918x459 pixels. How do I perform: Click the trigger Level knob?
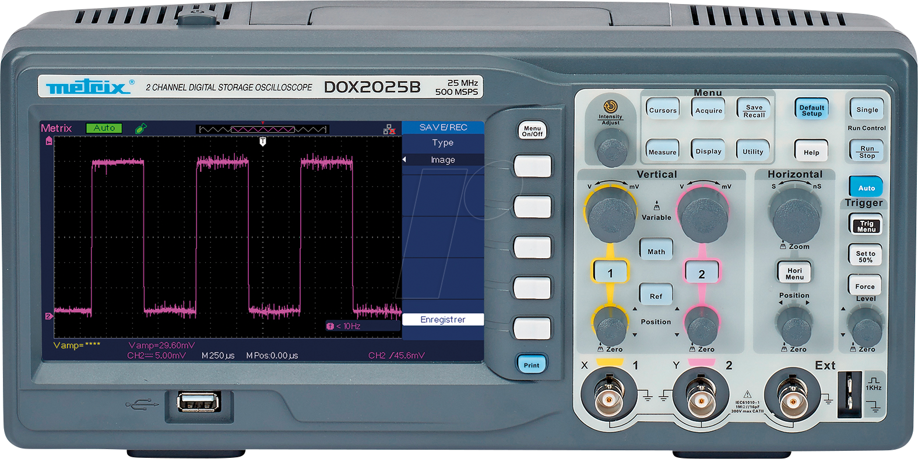coord(866,326)
